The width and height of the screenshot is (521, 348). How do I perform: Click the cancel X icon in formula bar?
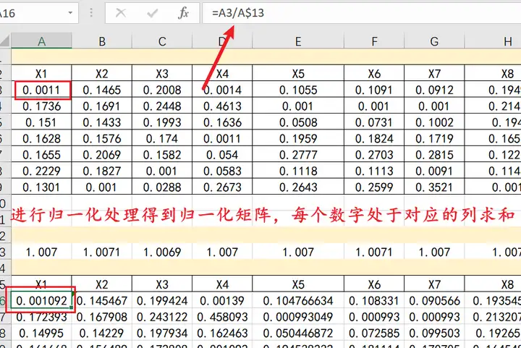coord(121,13)
